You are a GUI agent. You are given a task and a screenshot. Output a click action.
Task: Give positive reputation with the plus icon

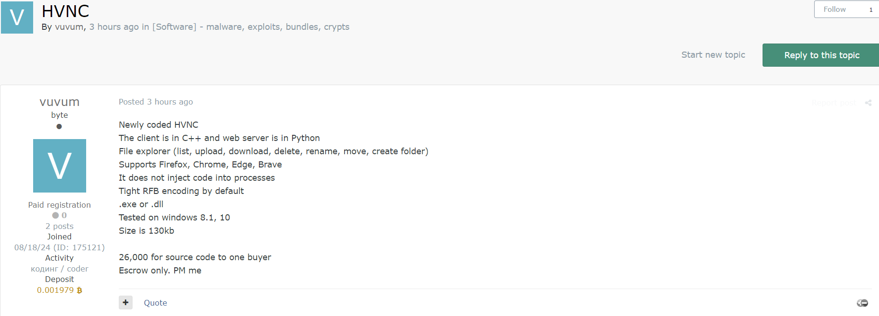(860, 303)
